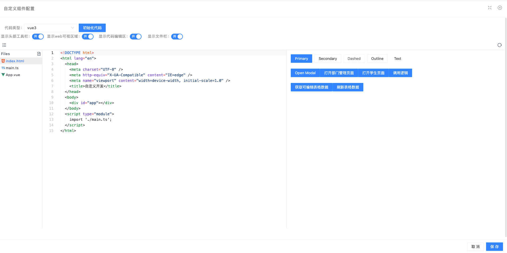Open index.html in the file list
This screenshot has width=507, height=253.
[21, 61]
